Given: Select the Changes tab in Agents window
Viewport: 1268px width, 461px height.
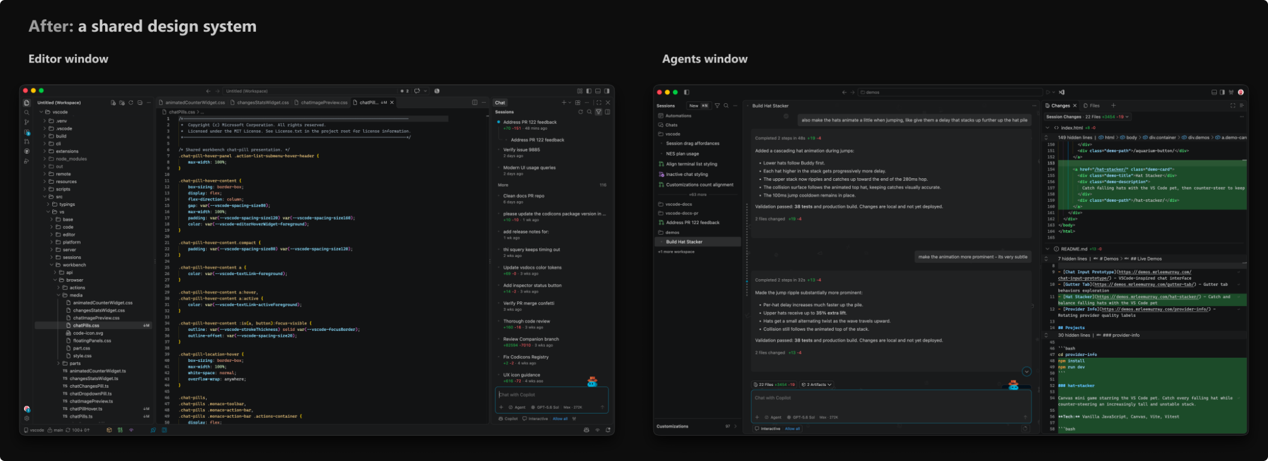Looking at the screenshot, I should tap(1061, 106).
